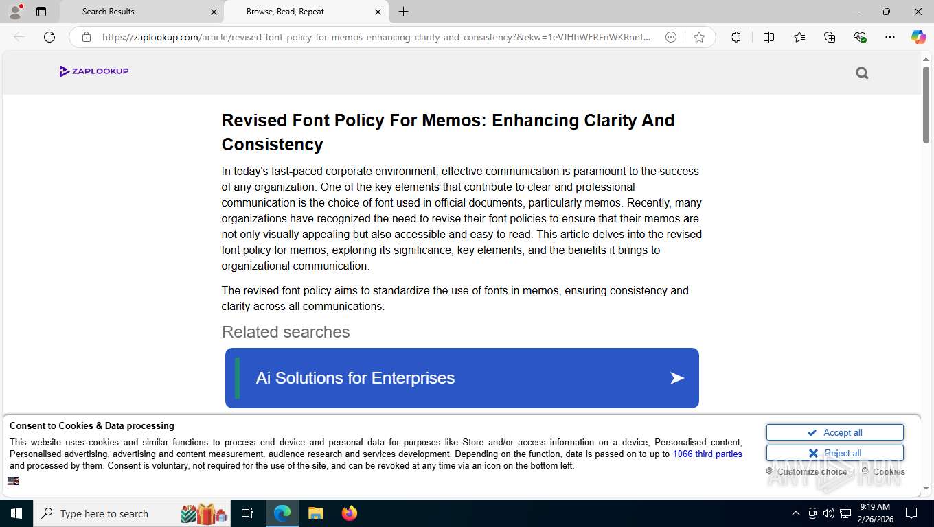Open the page feedback smiley icon in address bar

pyautogui.click(x=671, y=37)
